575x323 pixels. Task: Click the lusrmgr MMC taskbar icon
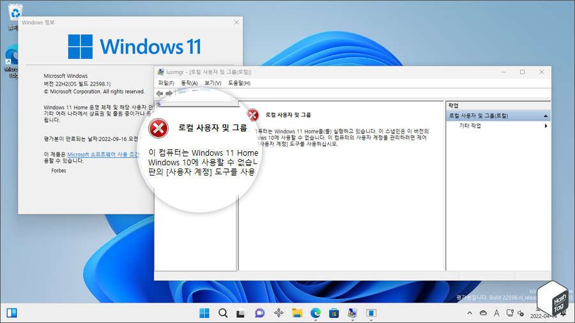pyautogui.click(x=353, y=313)
